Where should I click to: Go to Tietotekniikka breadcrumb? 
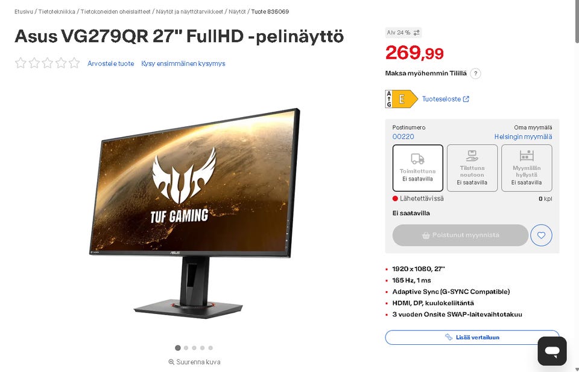[x=57, y=11]
